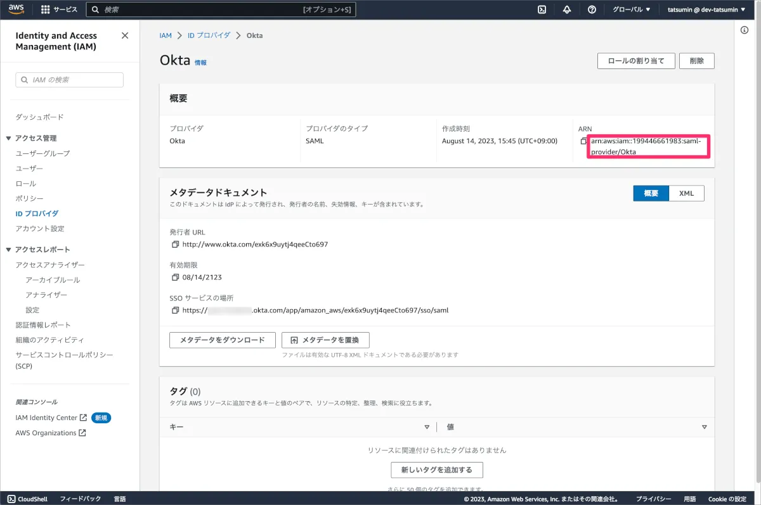Copy the issuer URL (発行者 URL)
This screenshot has width=761, height=505.
175,244
